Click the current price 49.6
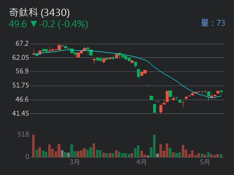 (x=18, y=24)
